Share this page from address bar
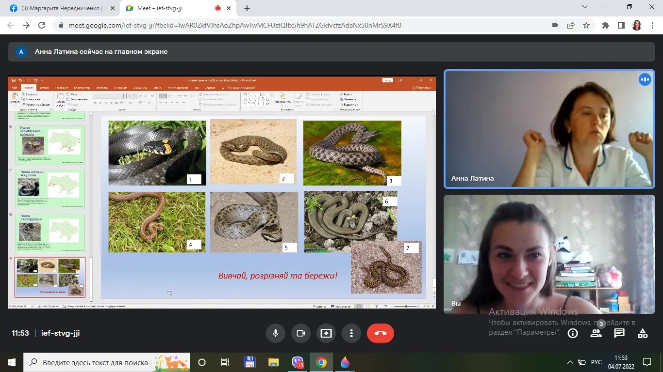663x372 pixels. pyautogui.click(x=571, y=25)
